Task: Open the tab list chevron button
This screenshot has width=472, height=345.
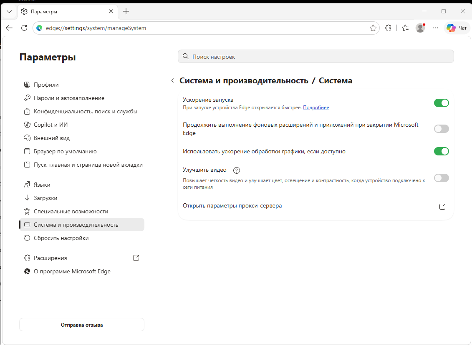Action: coord(9,11)
